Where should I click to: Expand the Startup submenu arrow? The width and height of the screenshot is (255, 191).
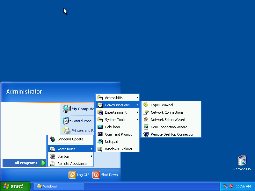click(91, 156)
